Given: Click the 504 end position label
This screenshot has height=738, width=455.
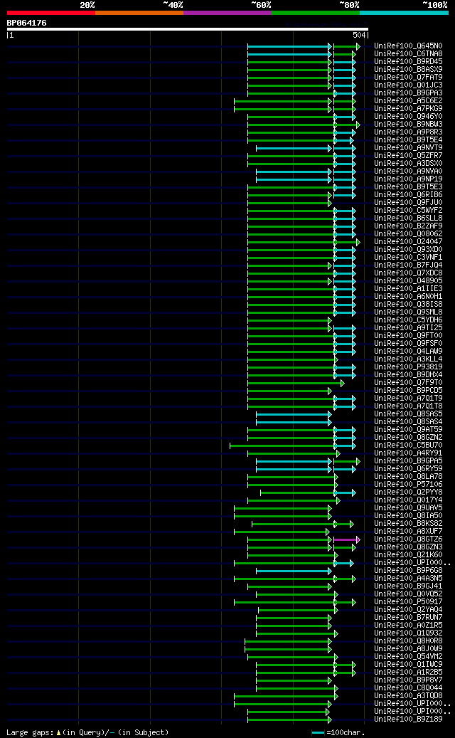Looking at the screenshot, I should tap(359, 36).
